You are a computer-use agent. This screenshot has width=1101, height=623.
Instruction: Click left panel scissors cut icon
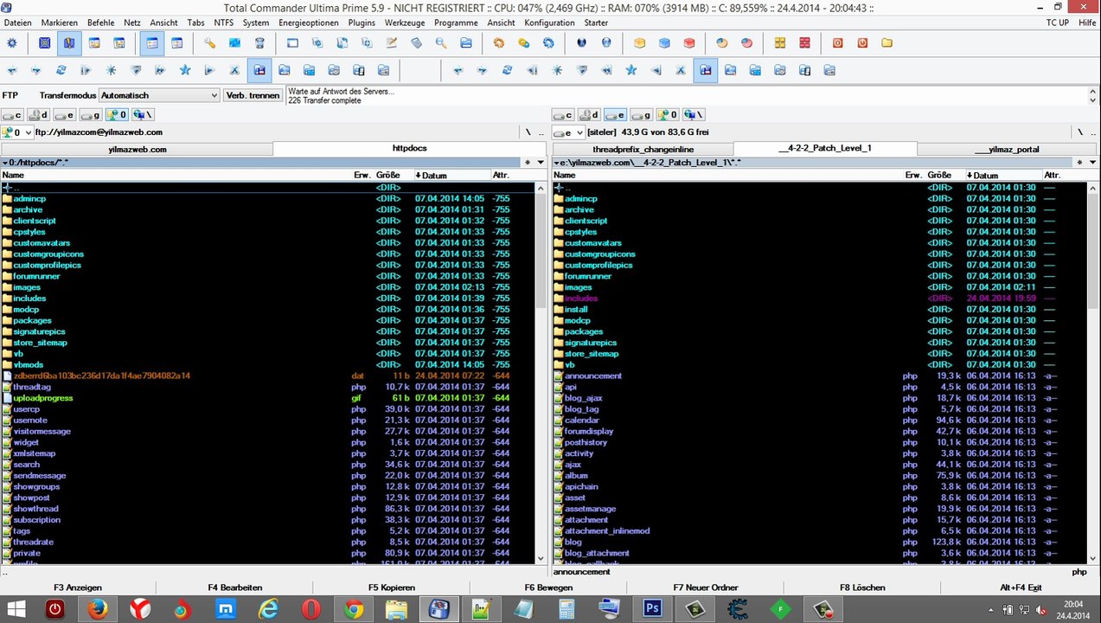[234, 70]
